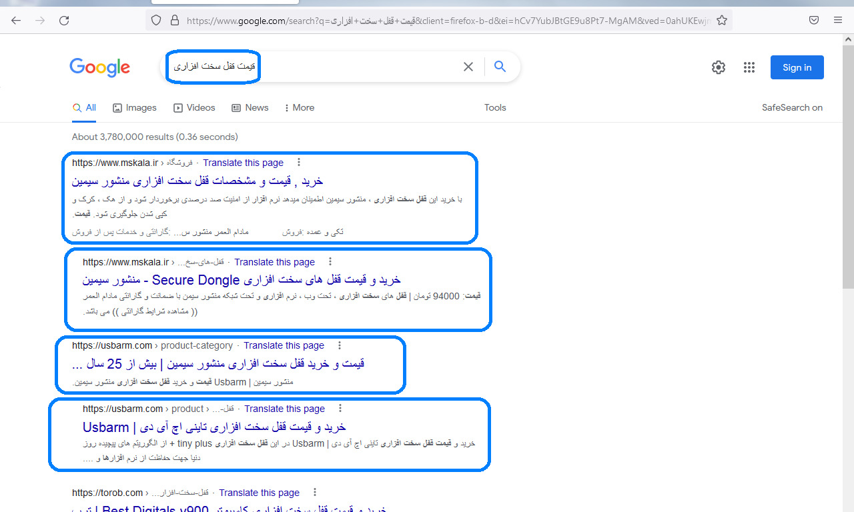The height and width of the screenshot is (512, 854).
Task: Open the Firefox hamburger menu
Action: click(838, 21)
